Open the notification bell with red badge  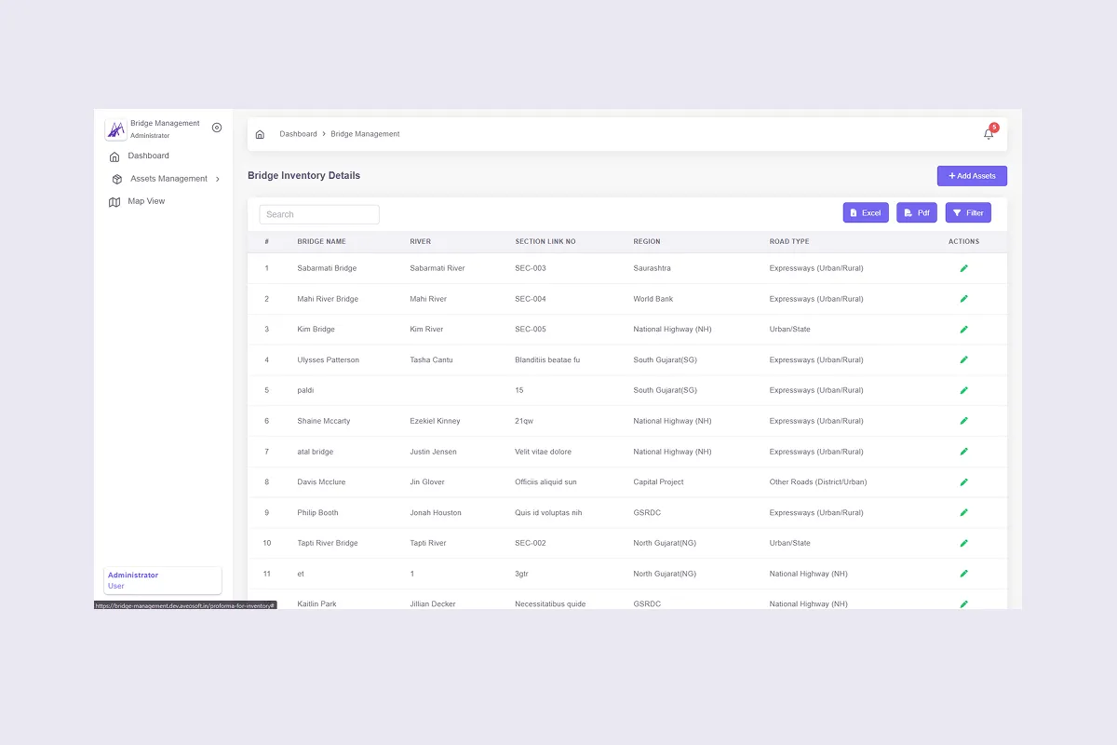(x=989, y=134)
